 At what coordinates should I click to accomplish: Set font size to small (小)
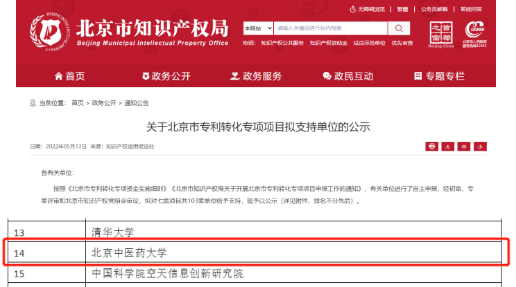(x=480, y=147)
